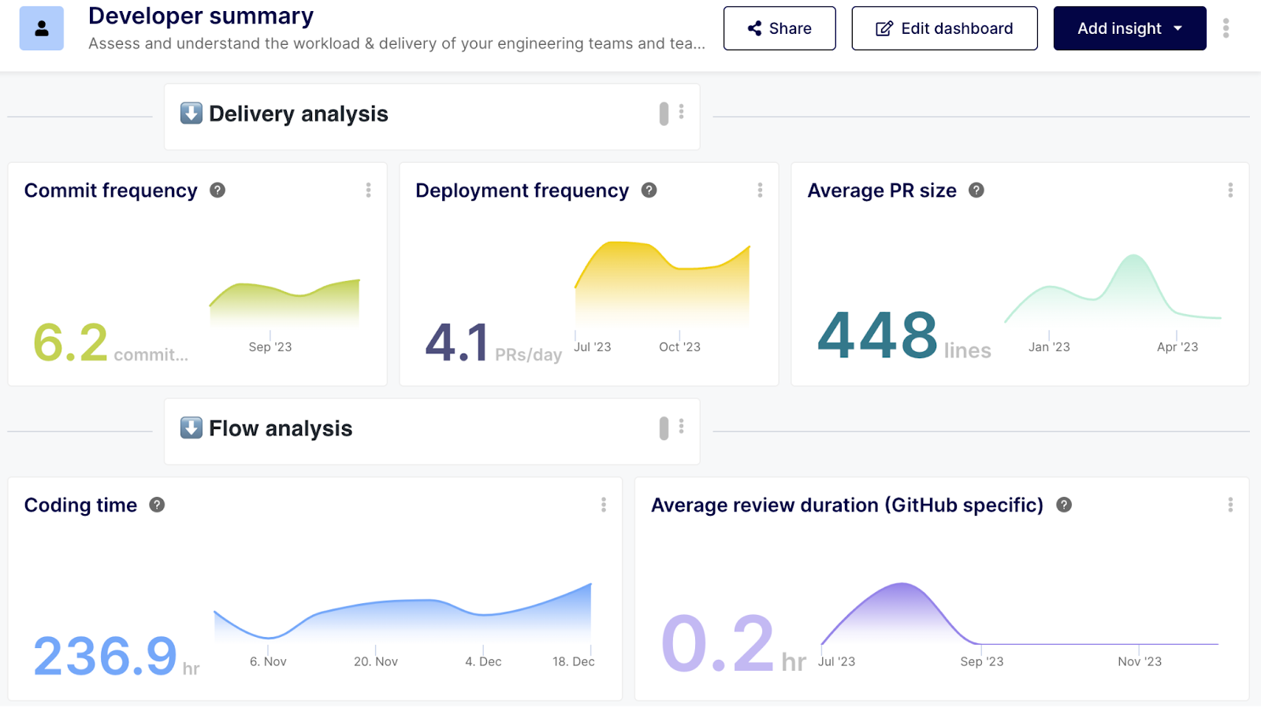Collapse the Delivery analysis section

coord(191,113)
